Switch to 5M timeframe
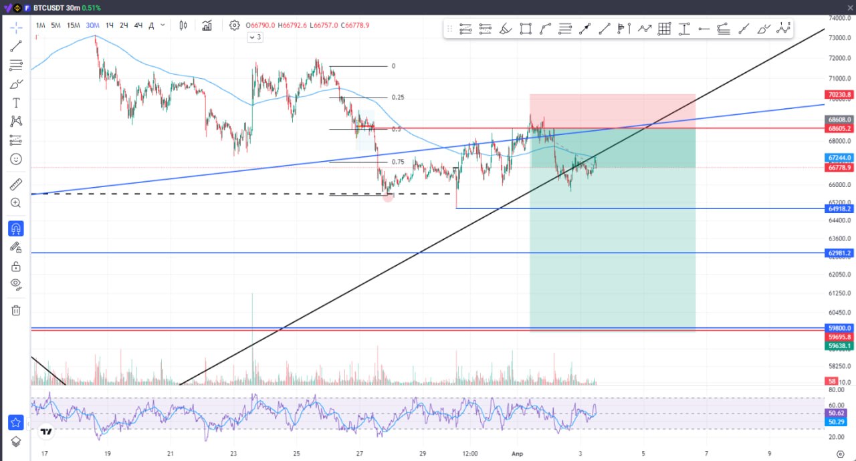856x461 pixels. click(x=56, y=25)
